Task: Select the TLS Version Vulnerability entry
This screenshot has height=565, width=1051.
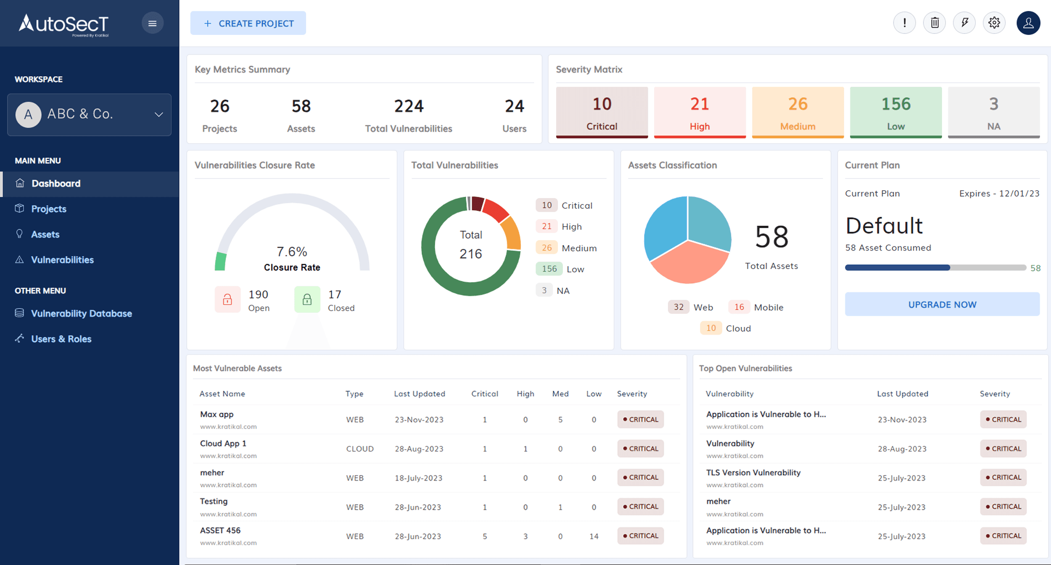Action: coord(753,473)
